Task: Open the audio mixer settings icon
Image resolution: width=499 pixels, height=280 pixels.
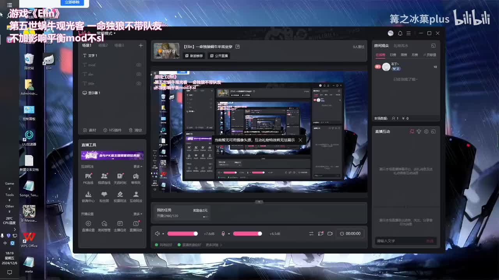Action: click(x=311, y=233)
